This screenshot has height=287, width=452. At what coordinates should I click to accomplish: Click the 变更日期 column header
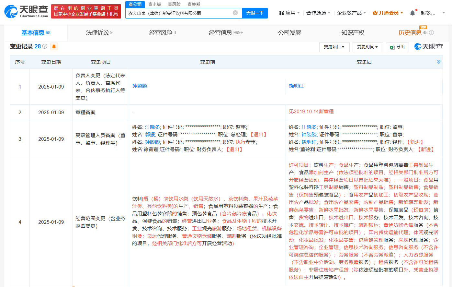point(51,62)
